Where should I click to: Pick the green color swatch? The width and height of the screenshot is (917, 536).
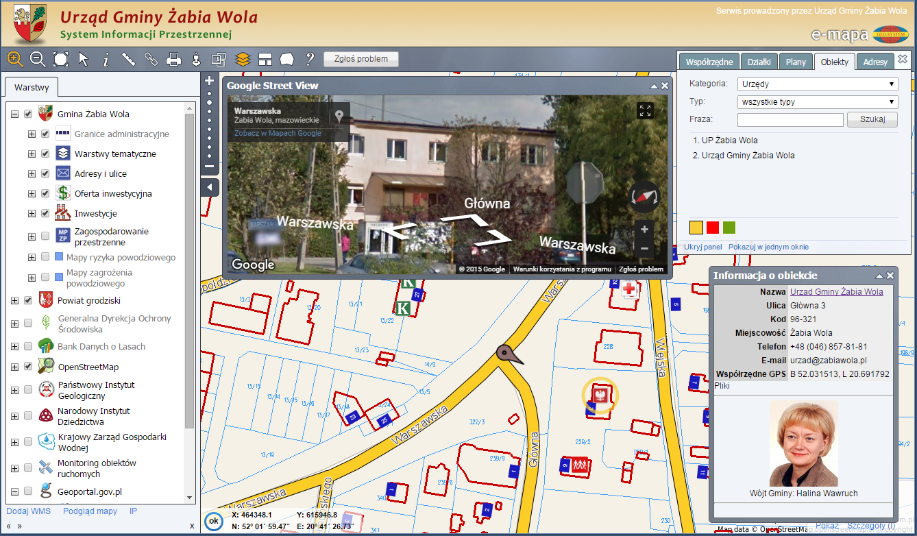pyautogui.click(x=729, y=228)
